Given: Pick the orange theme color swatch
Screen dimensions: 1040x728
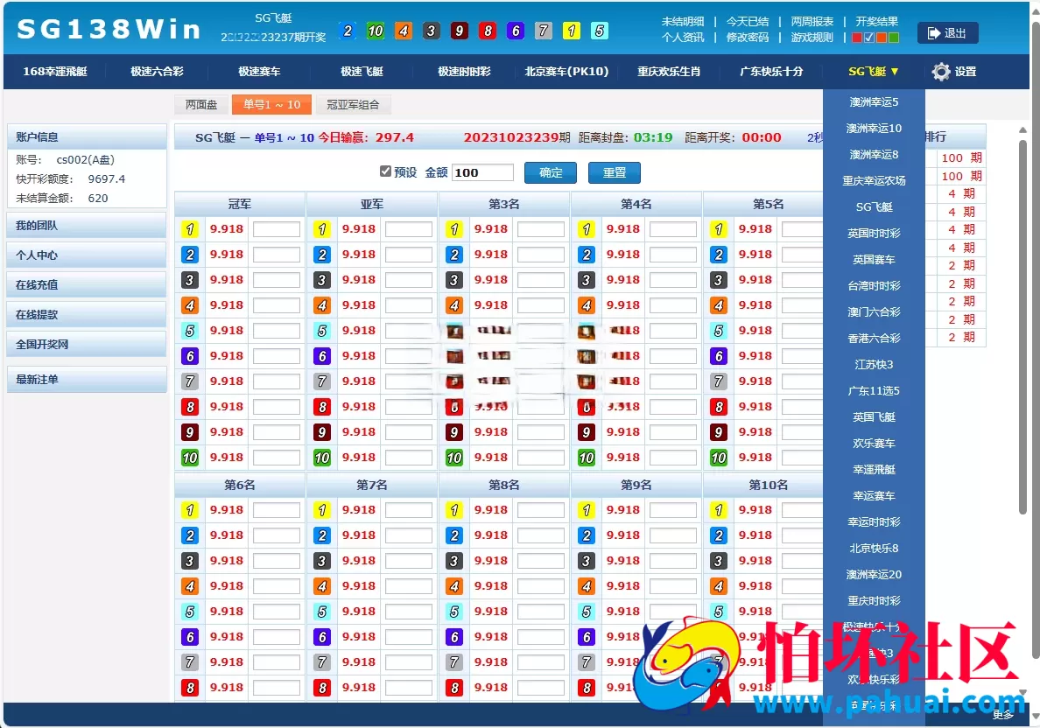Looking at the screenshot, I should 882,38.
